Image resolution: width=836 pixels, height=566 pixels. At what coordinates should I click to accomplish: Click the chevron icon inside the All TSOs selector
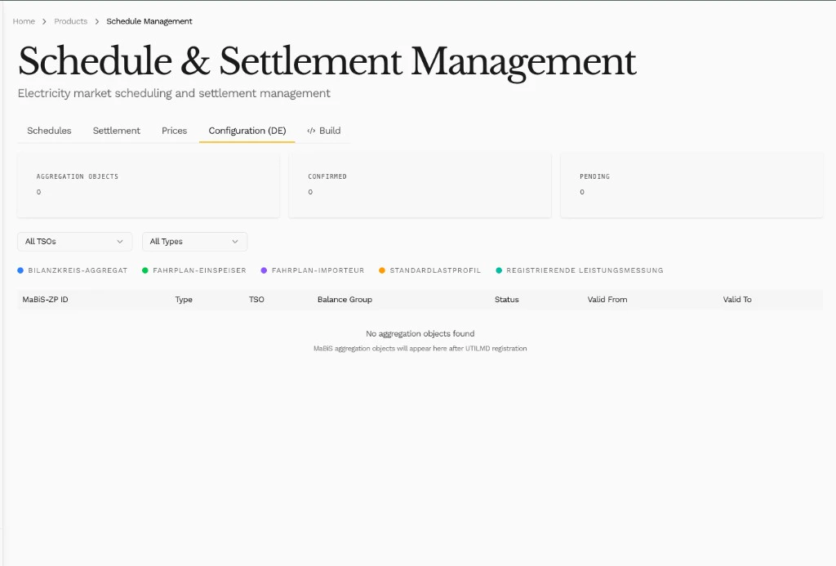(122, 242)
